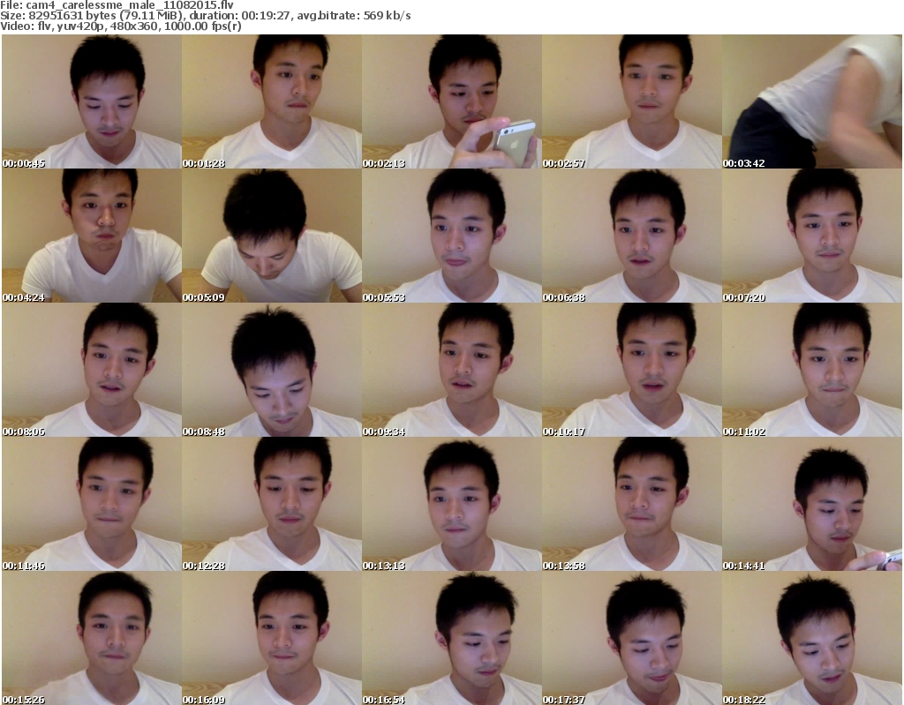Open the frame labeled 00:16:09

(272, 638)
